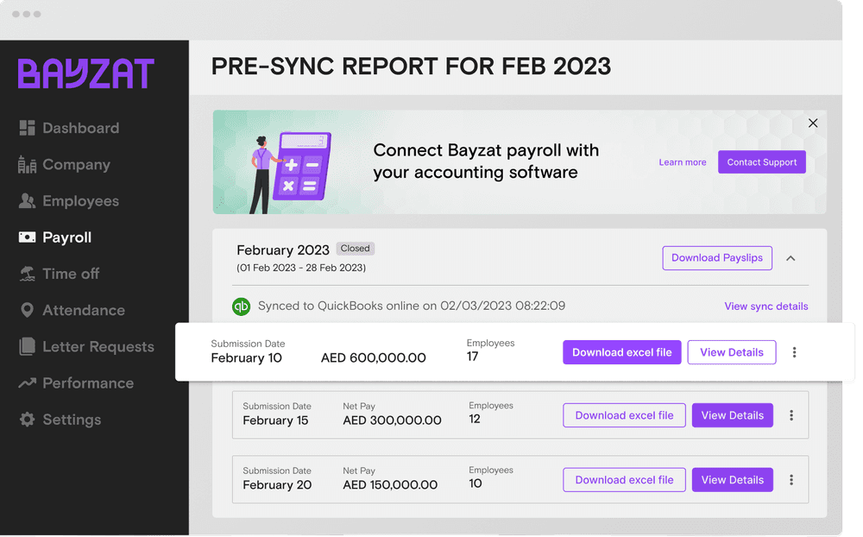This screenshot has height=537, width=863.
Task: Click the Closed status badge
Action: pyautogui.click(x=355, y=249)
